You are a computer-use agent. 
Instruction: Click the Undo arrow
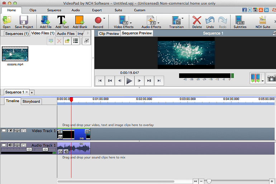pyautogui.click(x=210, y=22)
